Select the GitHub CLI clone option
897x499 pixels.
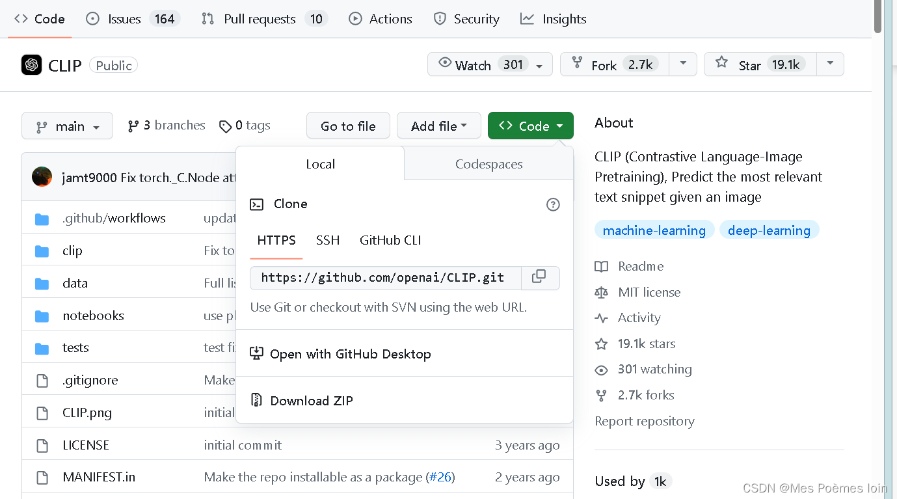tap(390, 240)
